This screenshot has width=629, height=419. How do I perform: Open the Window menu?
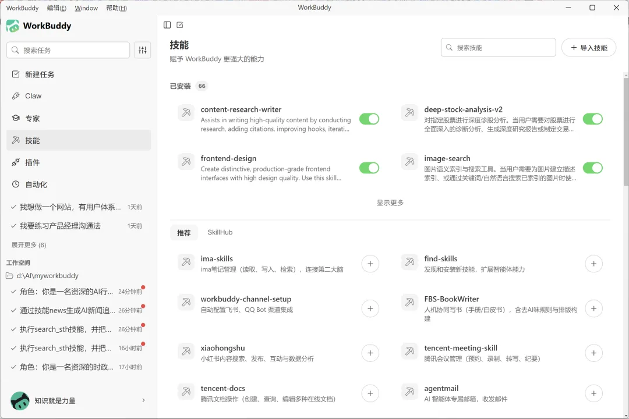tap(86, 8)
